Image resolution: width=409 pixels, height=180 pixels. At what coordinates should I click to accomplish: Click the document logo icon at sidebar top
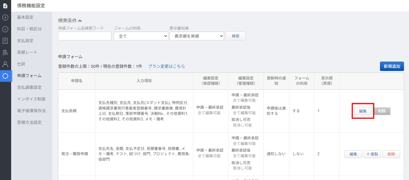coord(5,6)
